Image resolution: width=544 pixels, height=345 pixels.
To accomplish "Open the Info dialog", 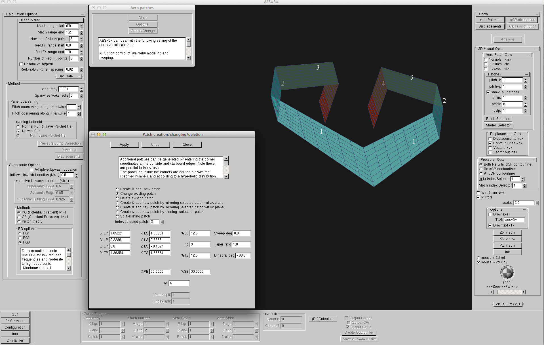I will (x=15, y=334).
